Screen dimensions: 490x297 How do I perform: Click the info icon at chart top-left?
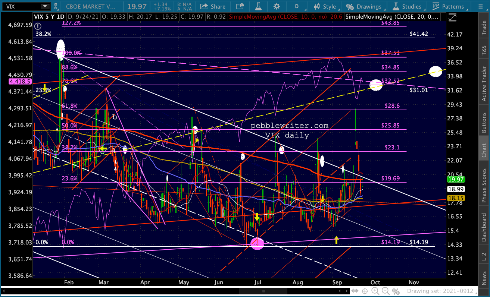click(38, 26)
